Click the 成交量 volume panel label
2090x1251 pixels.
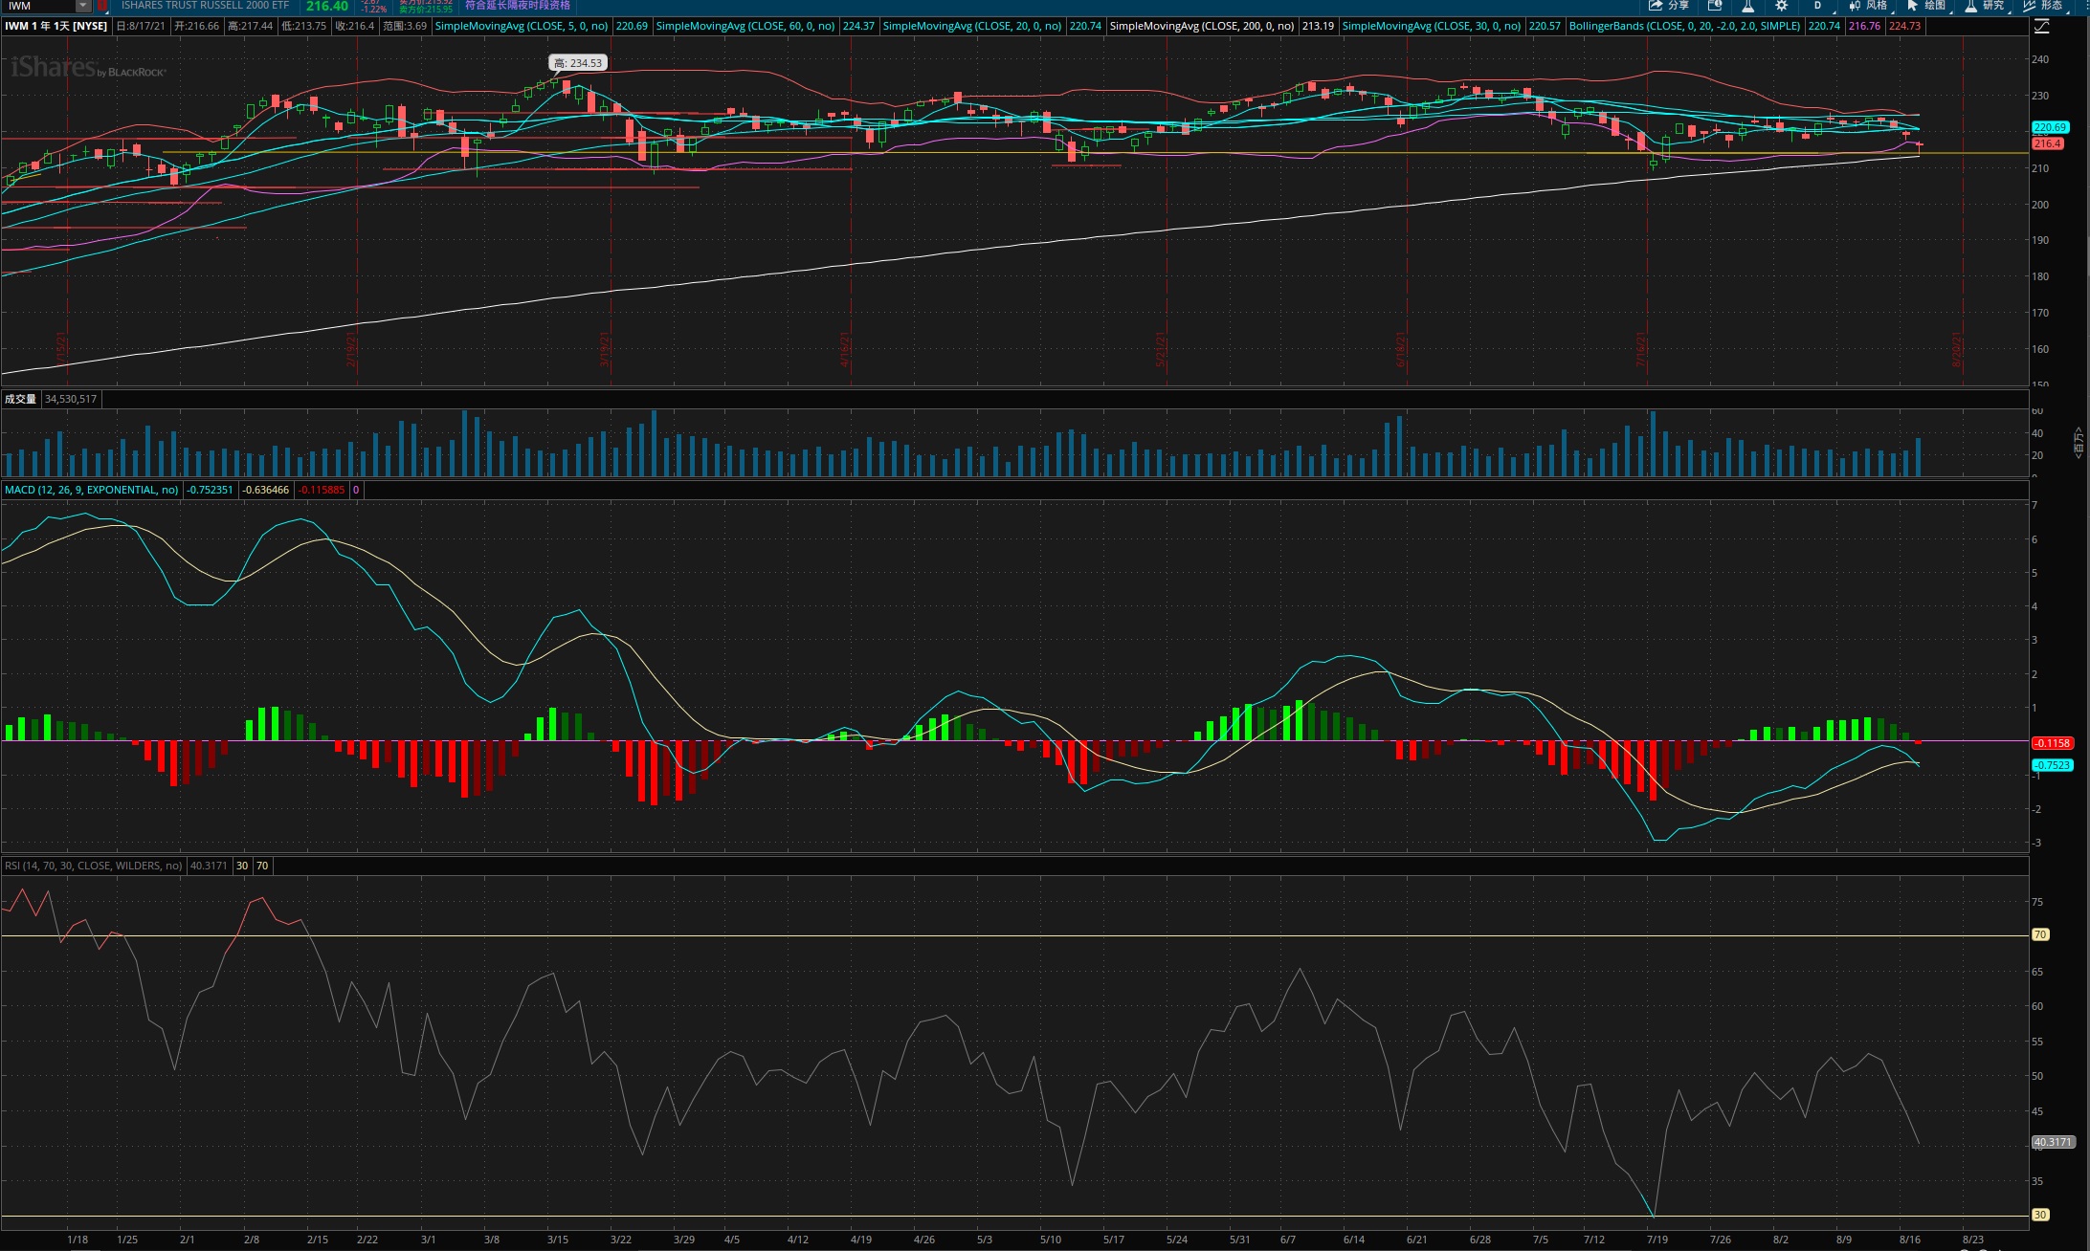coord(20,399)
